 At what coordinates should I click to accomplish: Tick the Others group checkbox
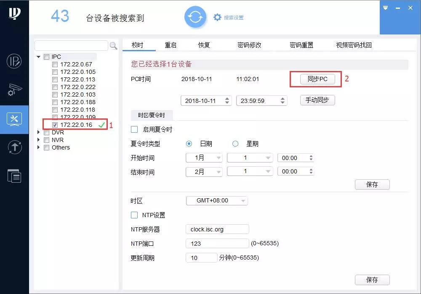[x=46, y=147]
